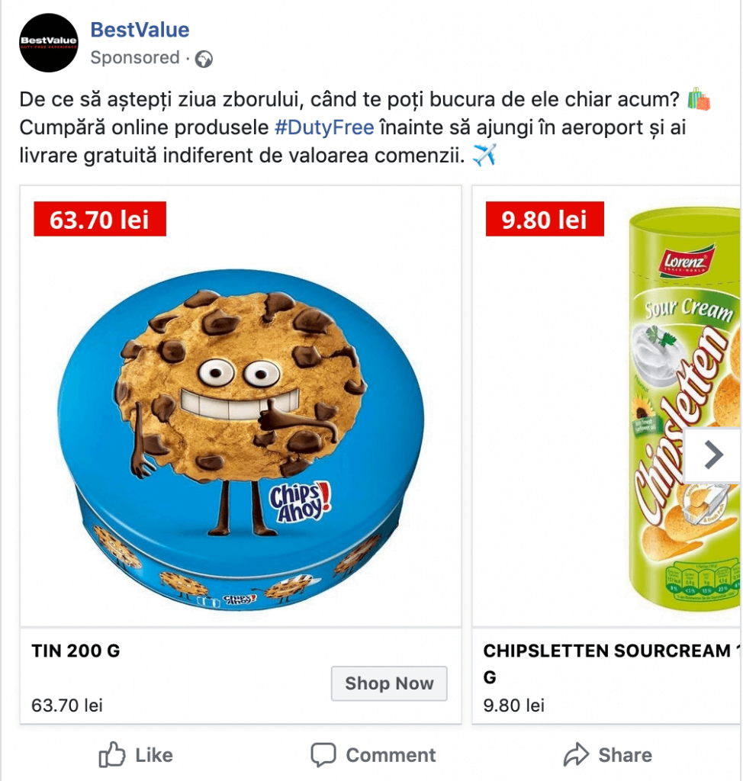Open the CHIPSLETTEN SOURCREAM product title
Viewport: 743px width, 781px height.
click(x=606, y=651)
